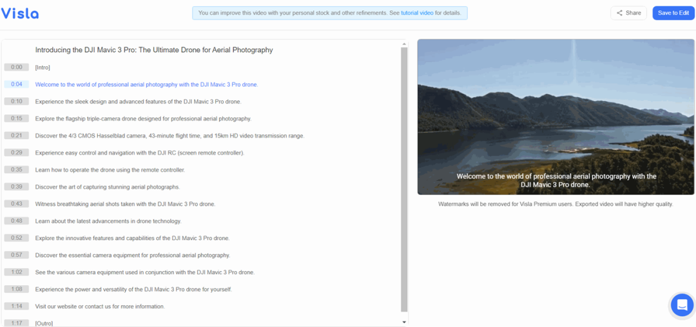Jump to the 0:39 timestamp
696x327 pixels.
pos(16,187)
